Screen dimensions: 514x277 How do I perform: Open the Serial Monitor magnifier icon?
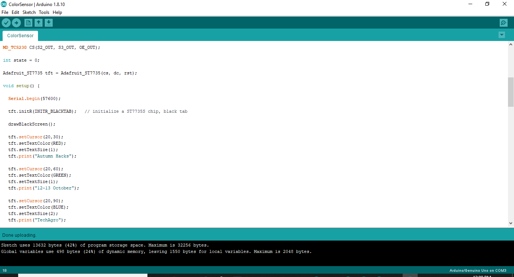tap(503, 23)
